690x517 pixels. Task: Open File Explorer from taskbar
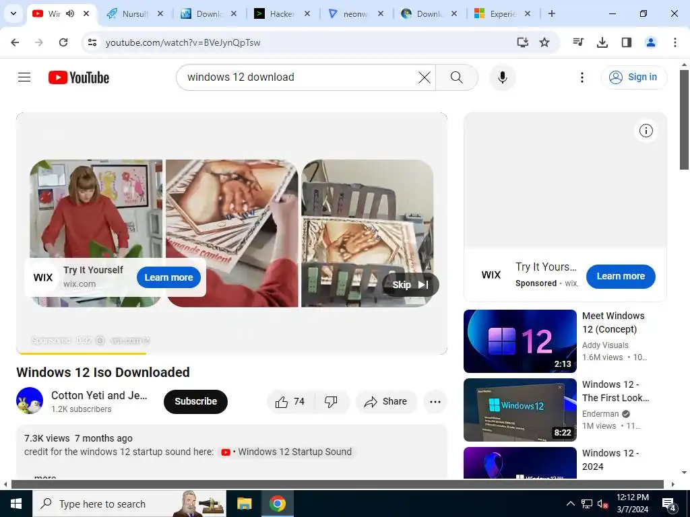pyautogui.click(x=244, y=504)
